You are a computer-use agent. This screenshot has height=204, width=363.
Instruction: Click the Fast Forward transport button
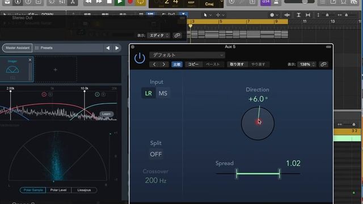pyautogui.click(x=99, y=2)
